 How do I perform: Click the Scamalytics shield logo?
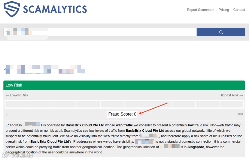[12, 9]
